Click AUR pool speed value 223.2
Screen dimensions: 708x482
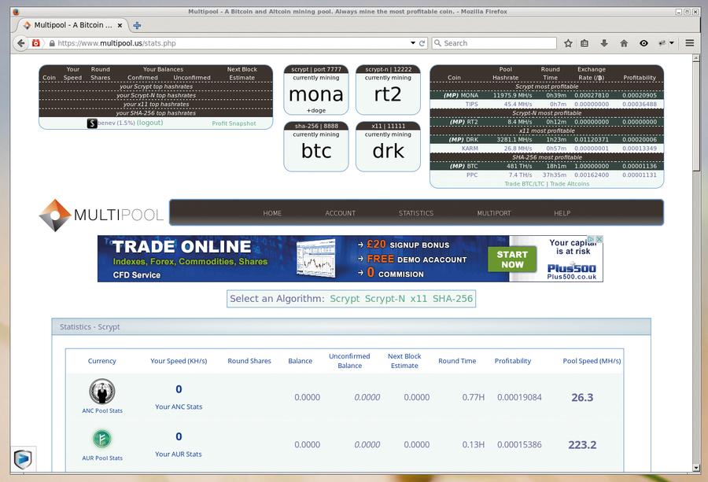click(582, 444)
